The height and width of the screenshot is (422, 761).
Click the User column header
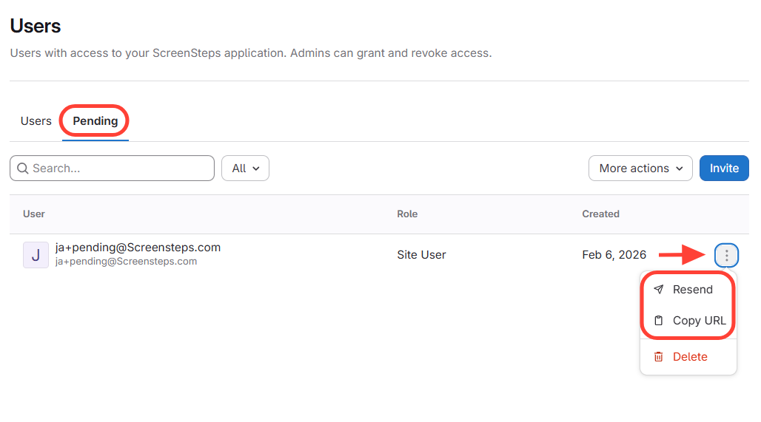click(34, 214)
